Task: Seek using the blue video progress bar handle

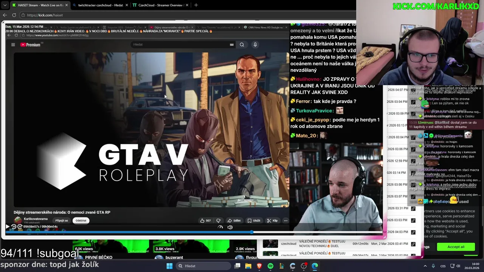Action: (252, 232)
